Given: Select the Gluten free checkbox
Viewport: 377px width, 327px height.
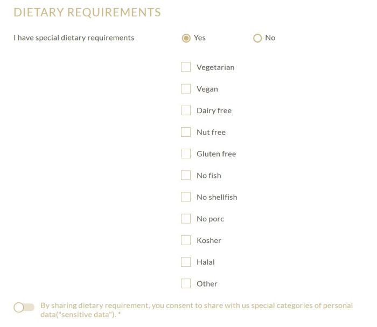Looking at the screenshot, I should coord(186,154).
